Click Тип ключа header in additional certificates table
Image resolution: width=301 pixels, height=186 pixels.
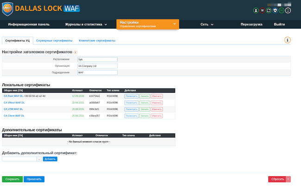coord(128,135)
